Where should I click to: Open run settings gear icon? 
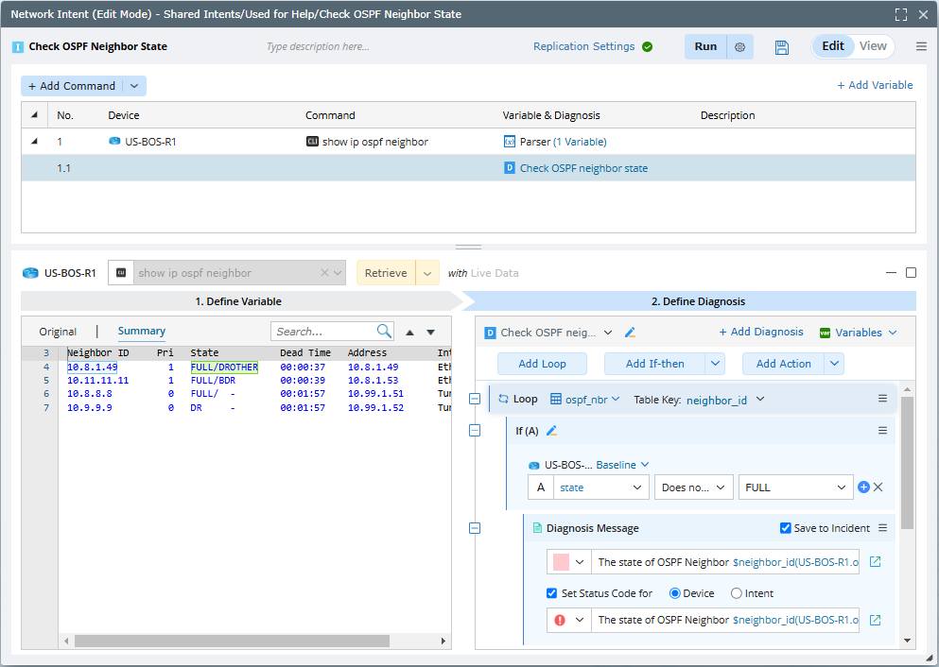point(739,47)
